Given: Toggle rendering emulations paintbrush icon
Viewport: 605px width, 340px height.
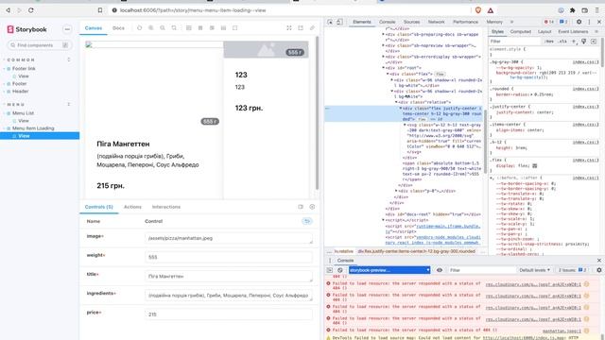Looking at the screenshot, I should tap(584, 42).
